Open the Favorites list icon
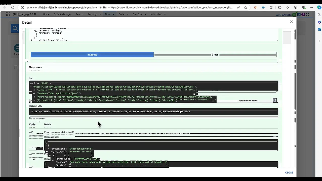322x181 pixels. click(x=288, y=8)
